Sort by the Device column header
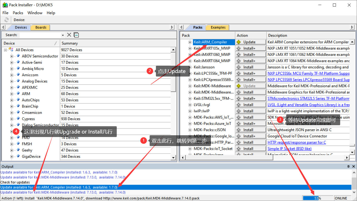 tap(31, 43)
